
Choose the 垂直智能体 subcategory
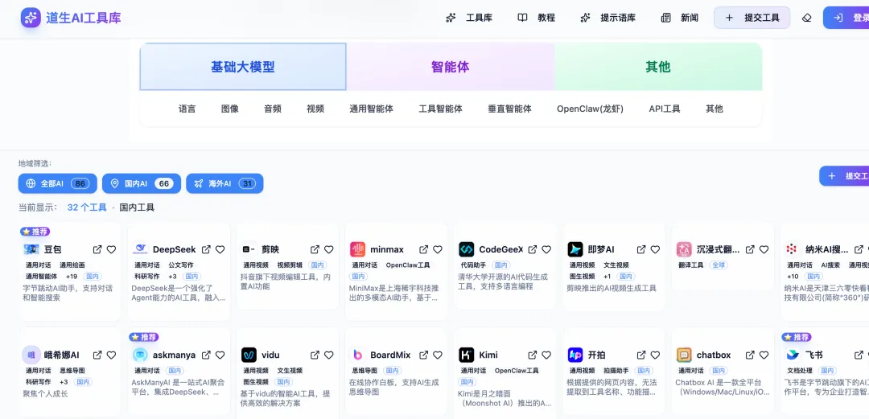pos(510,109)
